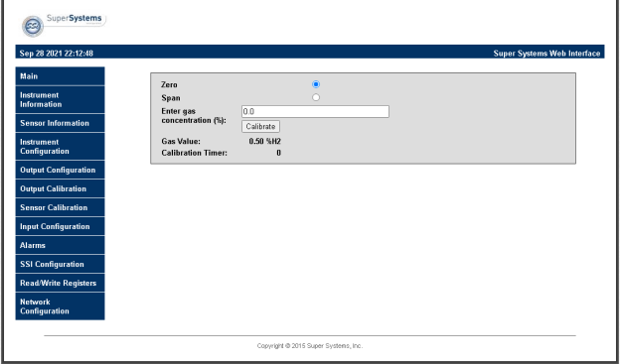The width and height of the screenshot is (620, 364).
Task: Navigate to Output Configuration
Action: (60, 170)
